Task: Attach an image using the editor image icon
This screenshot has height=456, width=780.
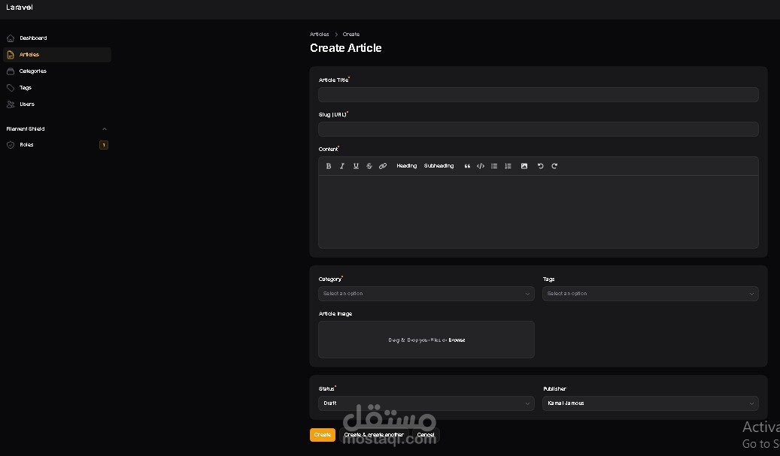Action: 524,166
